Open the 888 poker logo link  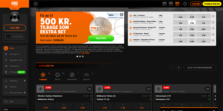[x=171, y=4]
